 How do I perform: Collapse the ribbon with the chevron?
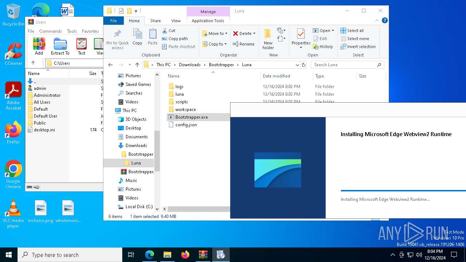click(377, 21)
